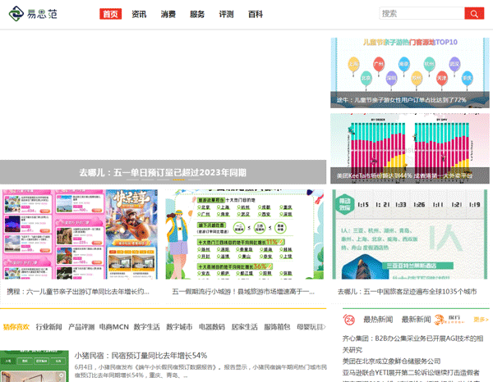This screenshot has height=382, width=493.
Task: Open news 美团在北京成立象鲜仓储服务公司
Action: point(391,362)
